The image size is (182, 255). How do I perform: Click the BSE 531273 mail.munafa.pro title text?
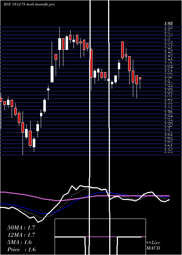pos(29,4)
